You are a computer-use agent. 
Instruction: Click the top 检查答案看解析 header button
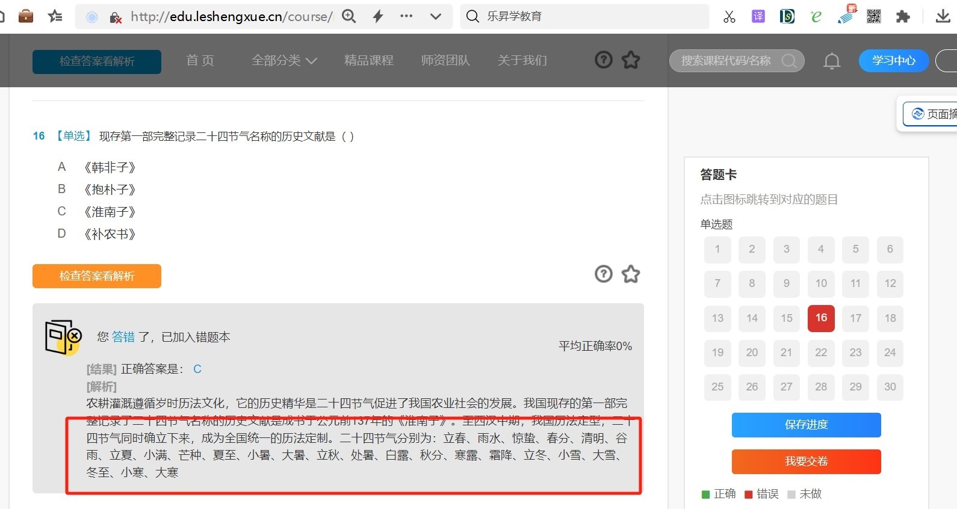coord(97,61)
